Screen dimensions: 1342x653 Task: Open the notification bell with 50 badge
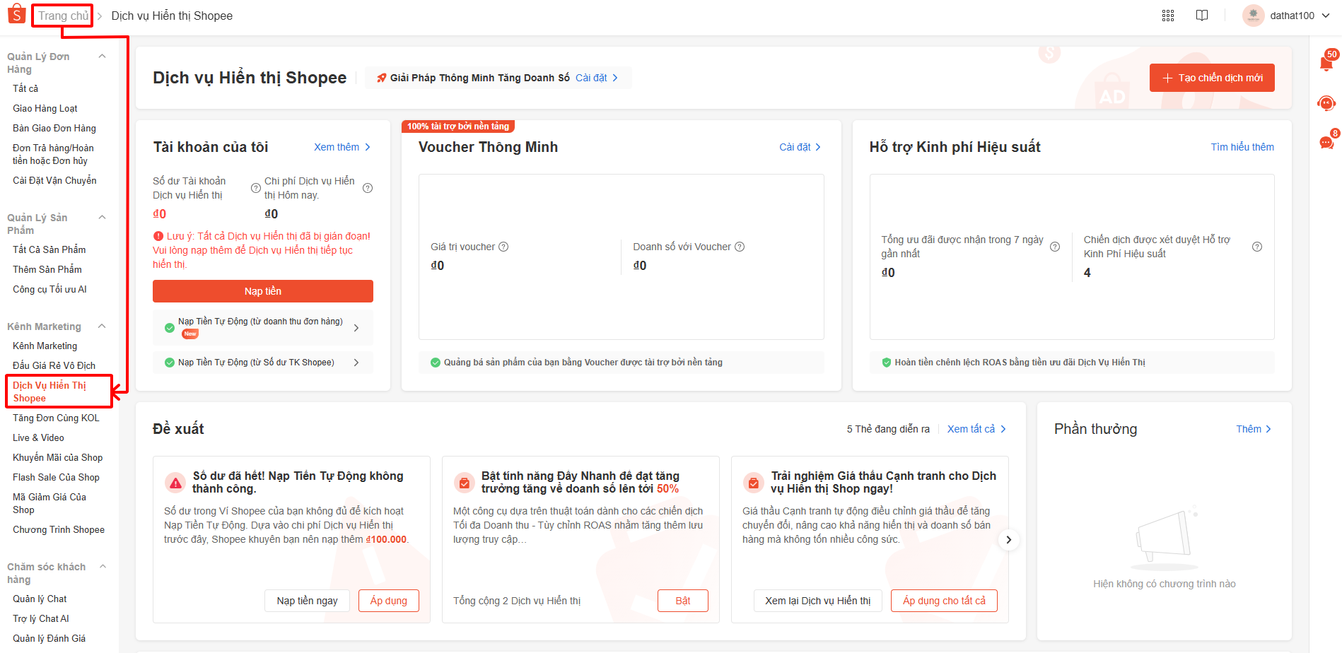pyautogui.click(x=1326, y=63)
